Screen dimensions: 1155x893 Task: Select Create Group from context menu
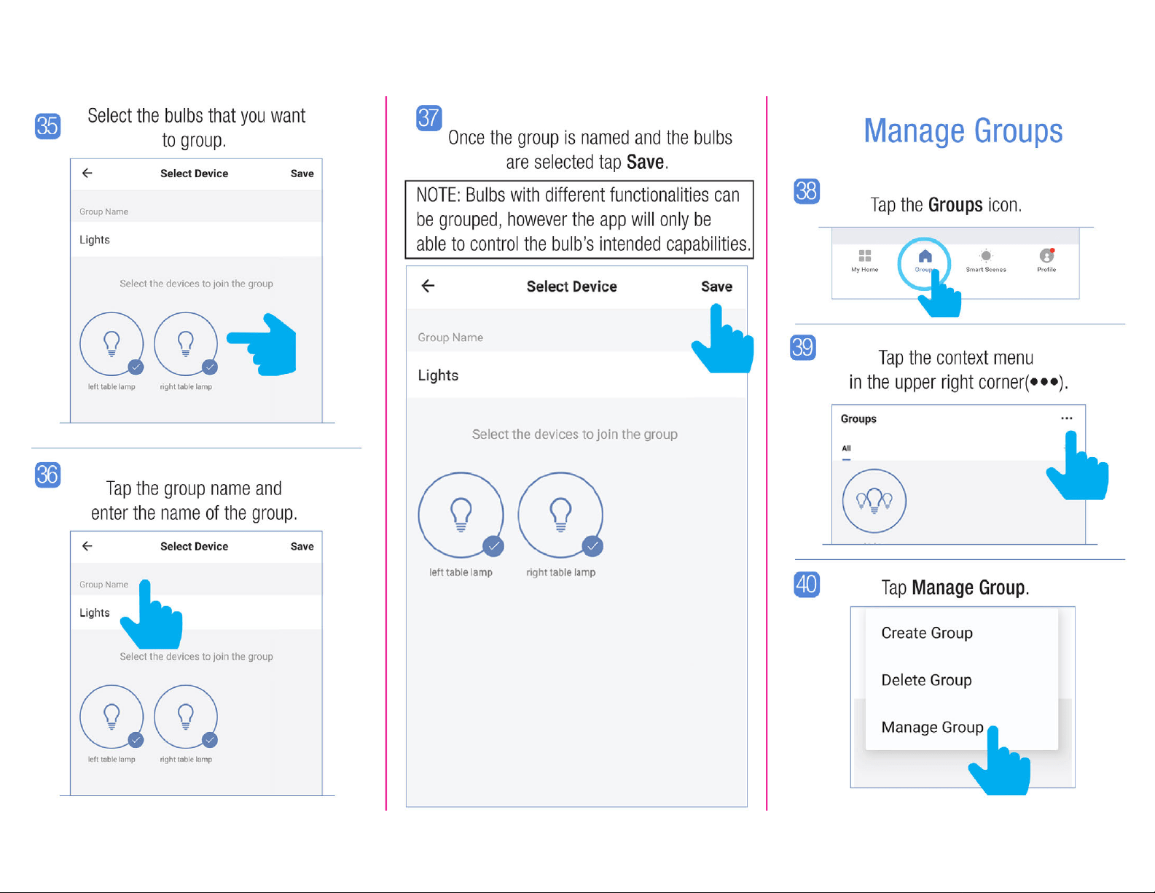pos(927,633)
